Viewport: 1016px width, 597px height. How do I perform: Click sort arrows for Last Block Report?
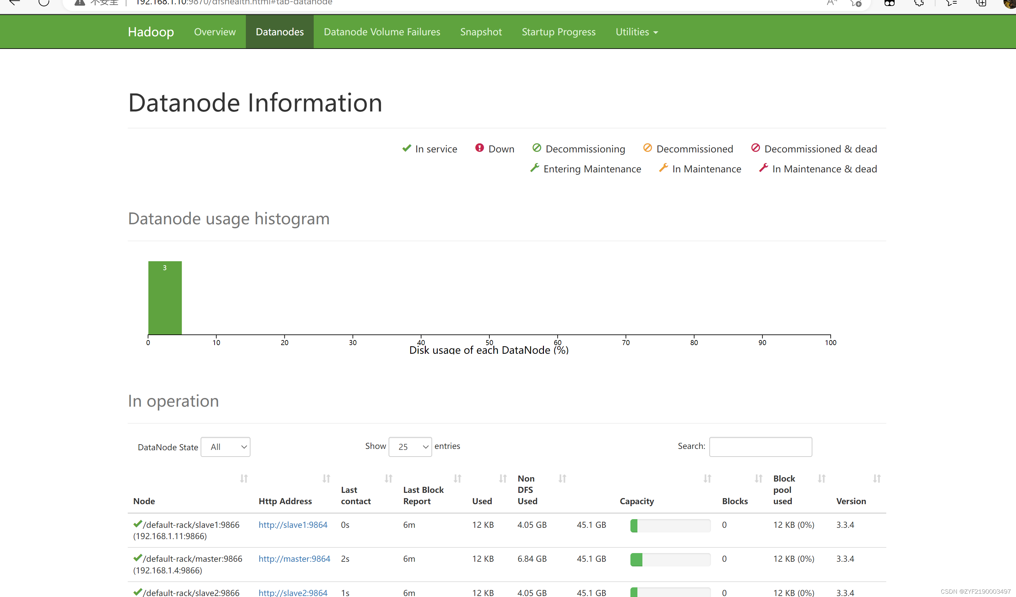(x=457, y=479)
